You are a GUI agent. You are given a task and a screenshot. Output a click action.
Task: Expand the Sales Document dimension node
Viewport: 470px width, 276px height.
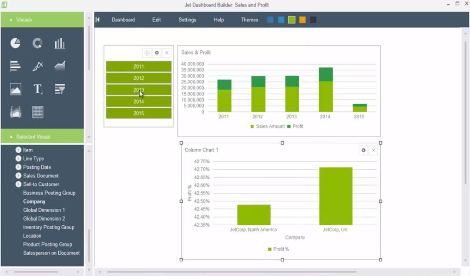tap(18, 175)
